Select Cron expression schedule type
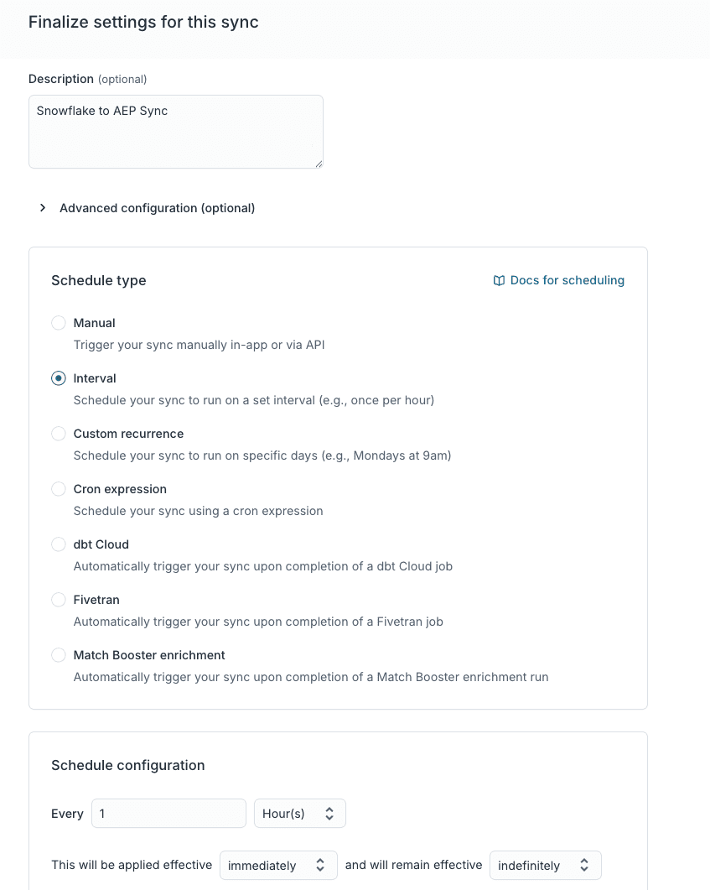Image resolution: width=710 pixels, height=890 pixels. (x=59, y=489)
